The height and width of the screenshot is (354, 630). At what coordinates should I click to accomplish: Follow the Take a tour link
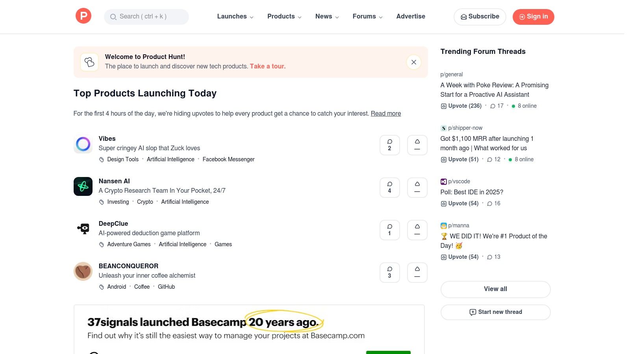pyautogui.click(x=268, y=66)
